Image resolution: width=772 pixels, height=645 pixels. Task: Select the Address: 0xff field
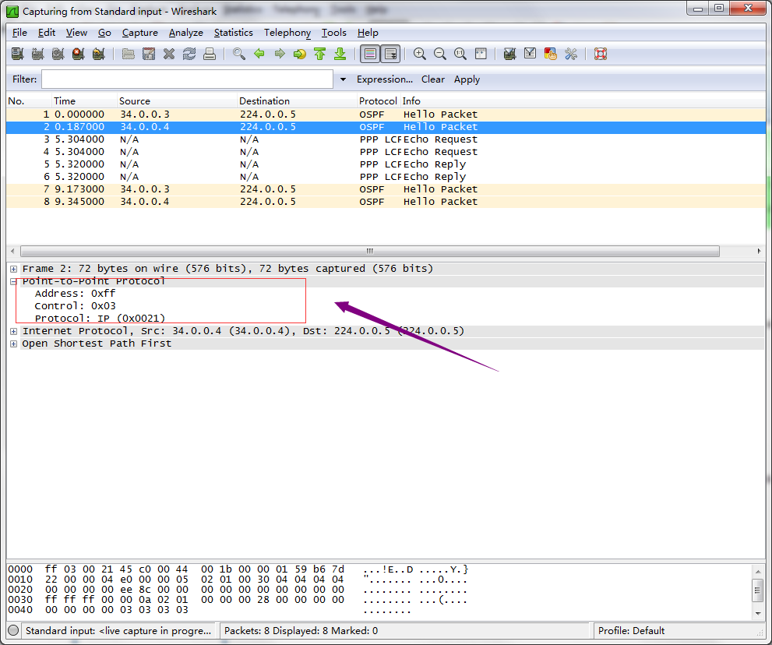pos(75,294)
